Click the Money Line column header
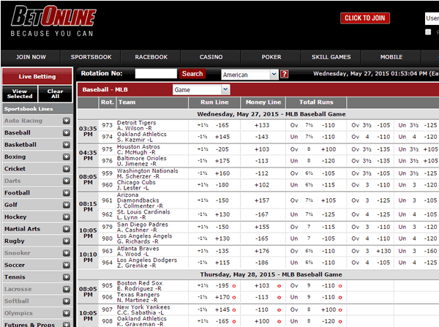Image resolution: width=439 pixels, height=327 pixels. (x=263, y=102)
